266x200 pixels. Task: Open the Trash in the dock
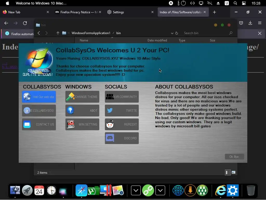click(251, 190)
